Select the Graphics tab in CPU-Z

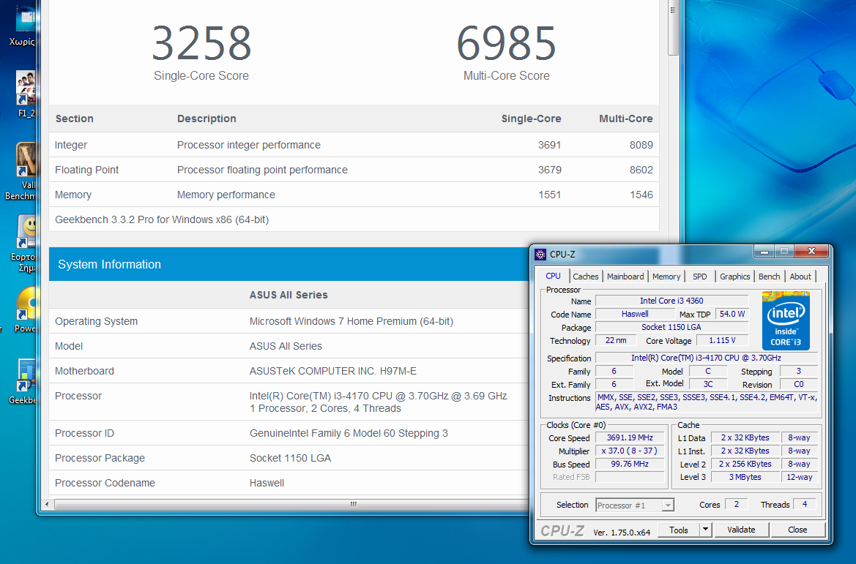point(734,277)
